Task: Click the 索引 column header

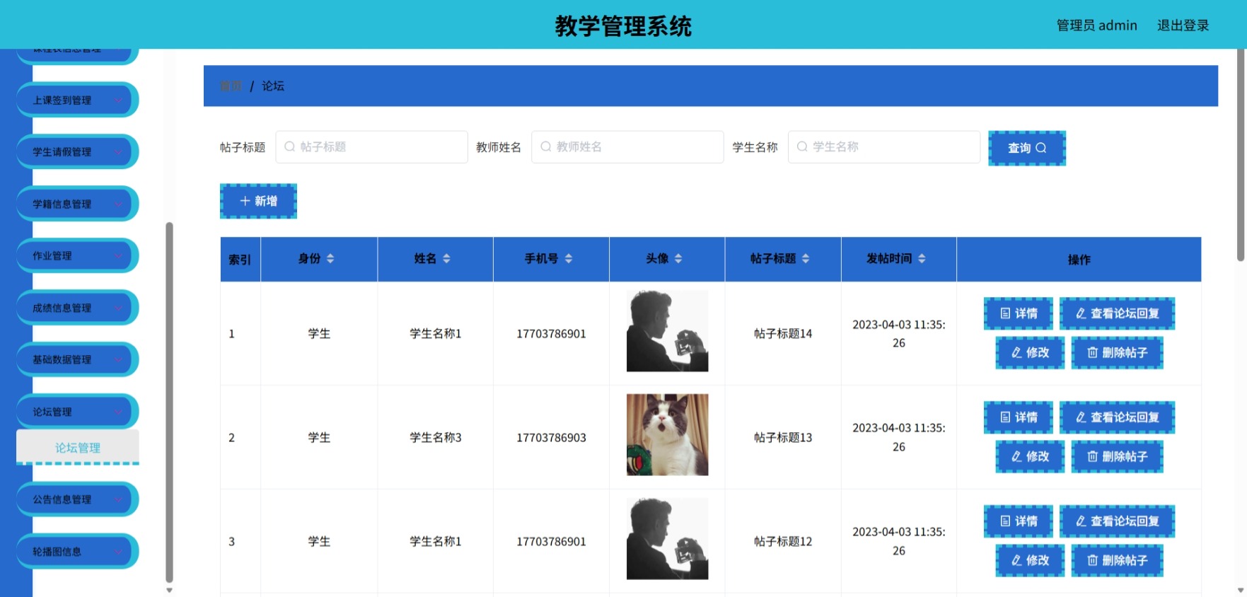Action: click(240, 260)
